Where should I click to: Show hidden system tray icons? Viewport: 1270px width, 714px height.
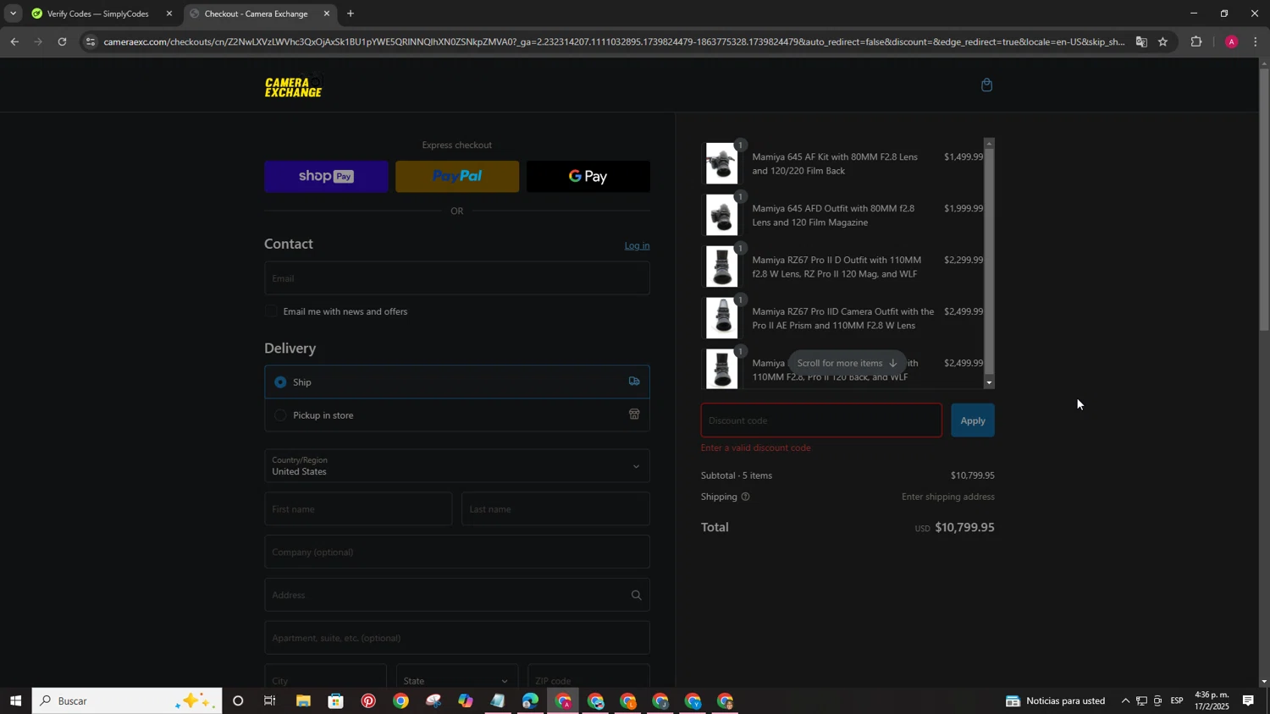coord(1125,701)
